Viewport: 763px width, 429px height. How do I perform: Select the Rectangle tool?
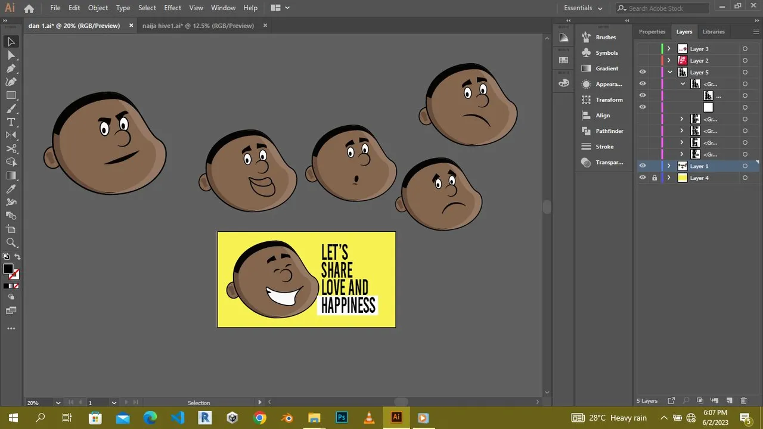[11, 95]
